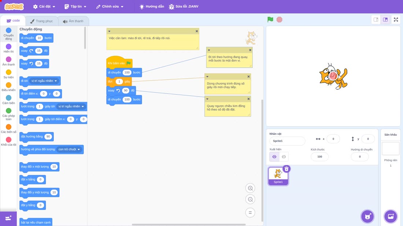Open the add extension button

8,218
